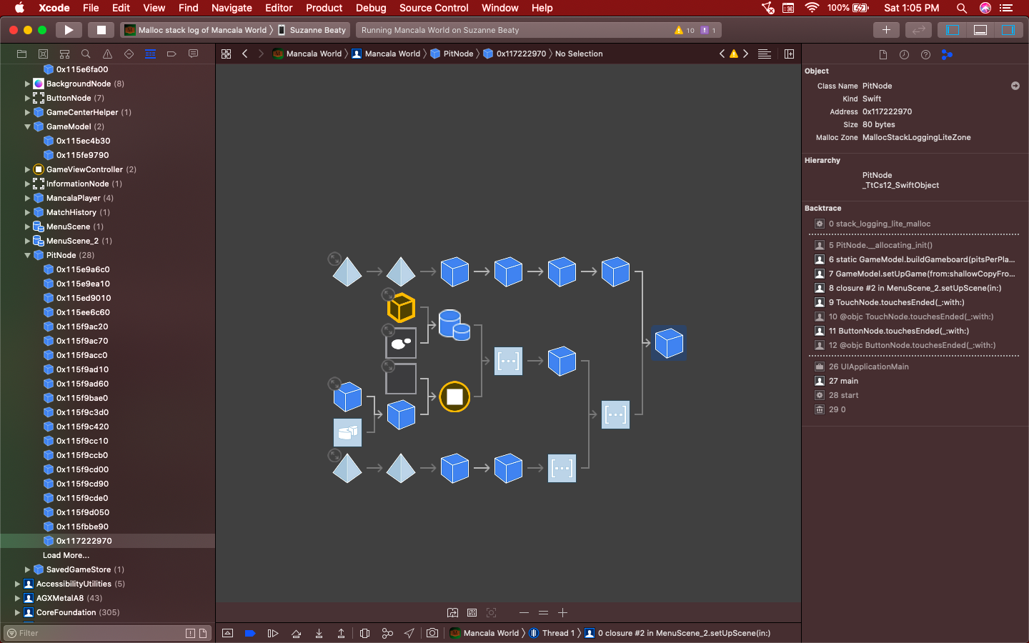
Task: Click the Wi-Fi status icon
Action: pos(812,8)
